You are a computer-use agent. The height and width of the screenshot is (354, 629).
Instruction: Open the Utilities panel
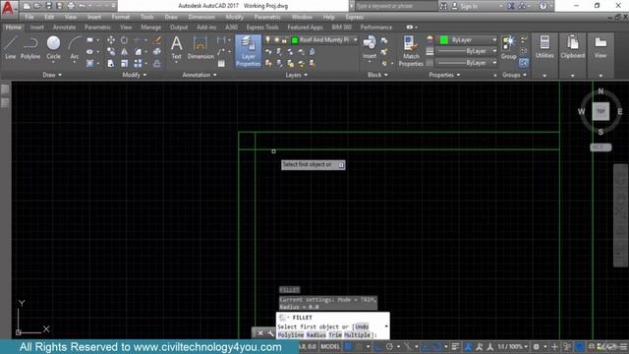point(544,47)
